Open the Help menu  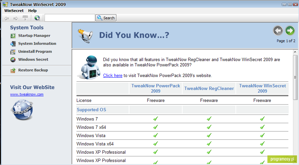point(32,11)
